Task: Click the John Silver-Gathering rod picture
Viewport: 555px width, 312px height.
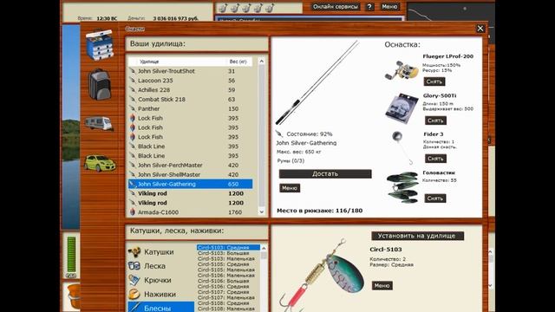Action: 317,82
